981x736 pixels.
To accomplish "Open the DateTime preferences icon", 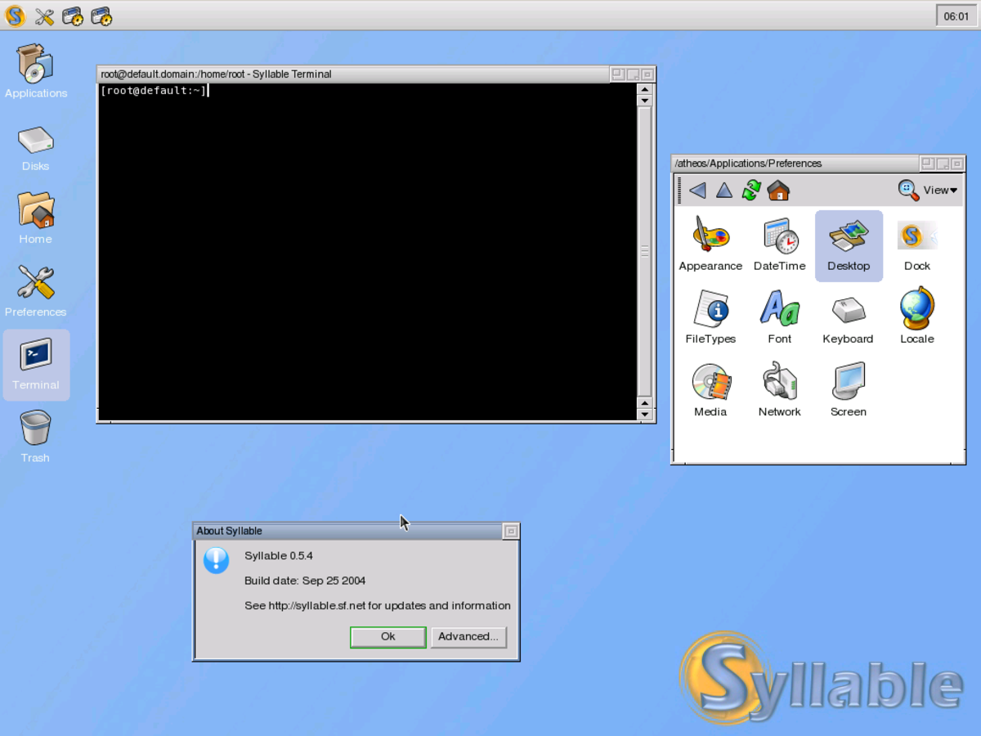I will [780, 244].
